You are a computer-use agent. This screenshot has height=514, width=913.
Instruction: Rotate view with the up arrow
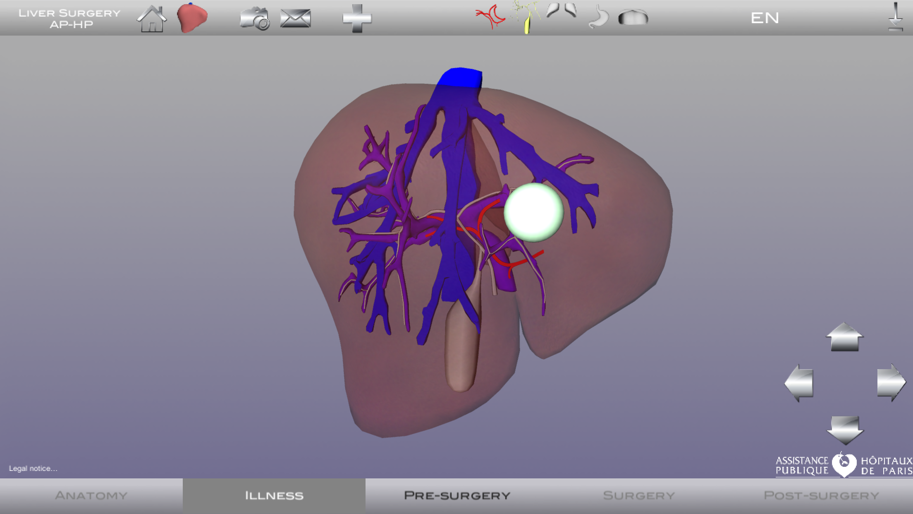click(x=845, y=337)
